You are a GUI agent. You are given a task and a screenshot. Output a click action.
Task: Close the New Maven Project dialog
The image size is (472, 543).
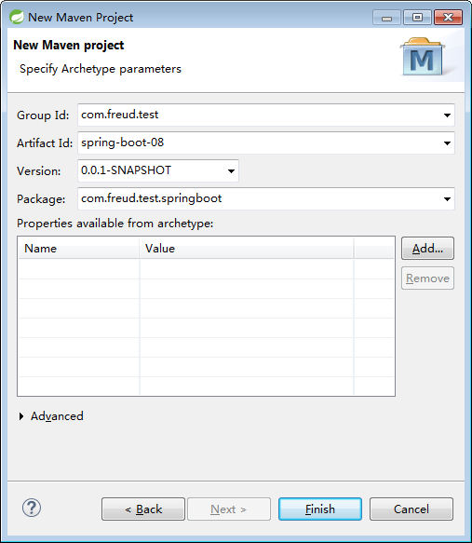(448, 18)
